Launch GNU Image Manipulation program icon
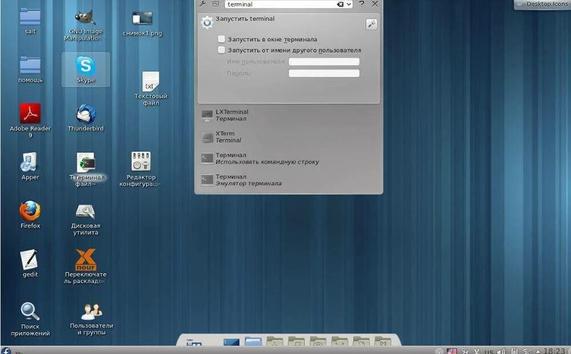571x354 pixels. [x=86, y=25]
